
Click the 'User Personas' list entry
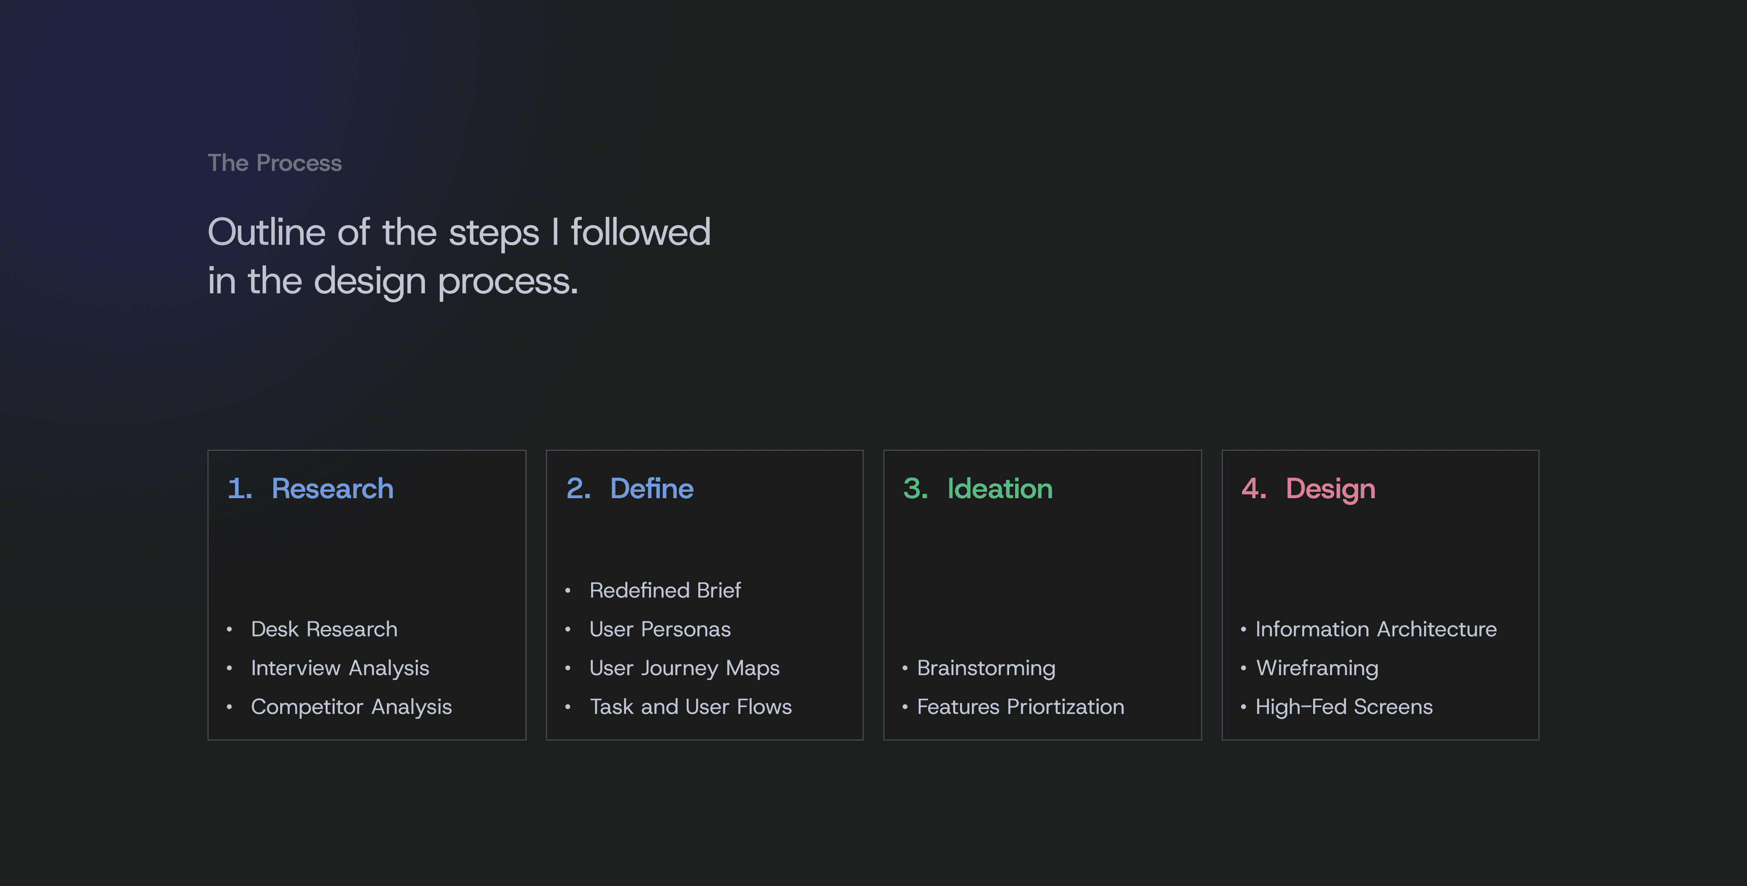[659, 629]
